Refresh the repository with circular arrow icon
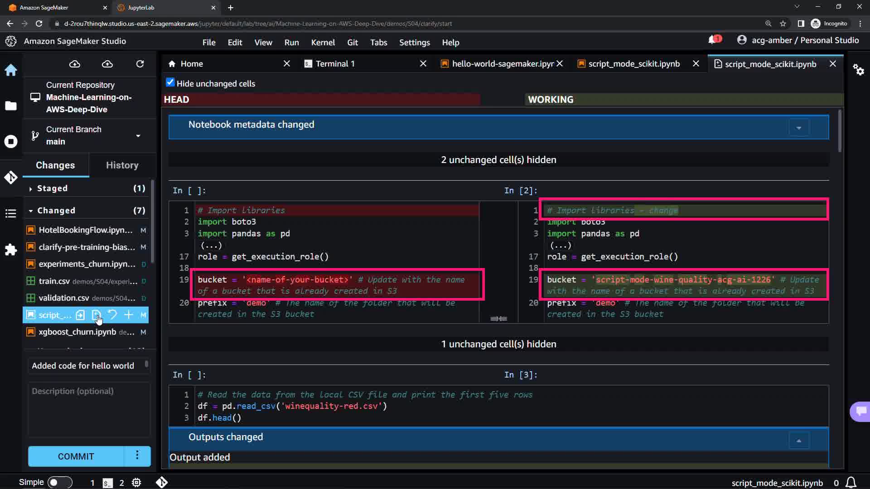The width and height of the screenshot is (870, 489). pyautogui.click(x=140, y=64)
